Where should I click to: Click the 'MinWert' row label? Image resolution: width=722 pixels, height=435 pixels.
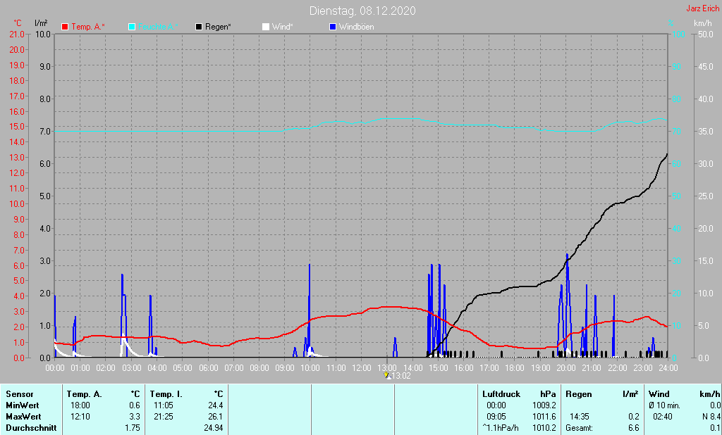[23, 405]
